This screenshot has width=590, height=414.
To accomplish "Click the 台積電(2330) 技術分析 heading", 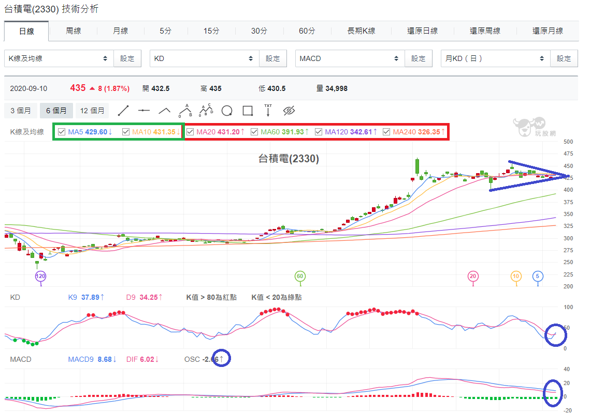I will click(x=51, y=9).
